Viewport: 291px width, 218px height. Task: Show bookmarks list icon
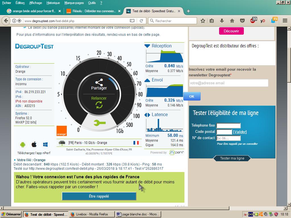pyautogui.click(x=212, y=21)
